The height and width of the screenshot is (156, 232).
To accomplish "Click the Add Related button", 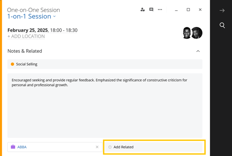I will click(154, 147).
